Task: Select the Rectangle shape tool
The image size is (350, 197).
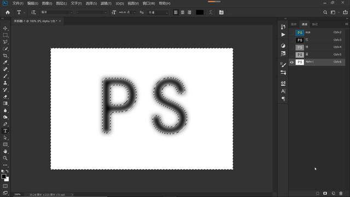Action: click(x=5, y=144)
